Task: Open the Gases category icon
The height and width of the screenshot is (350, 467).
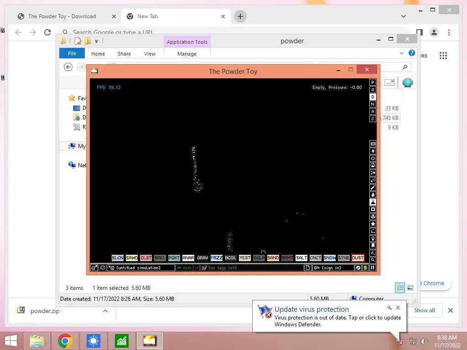Action: point(373,187)
